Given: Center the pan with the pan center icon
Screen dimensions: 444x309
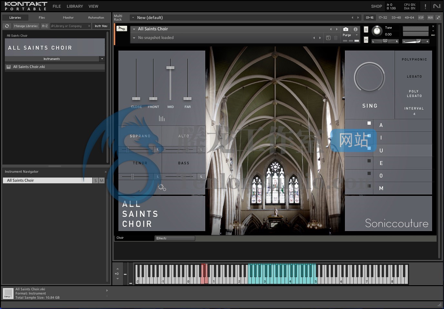Looking at the screenshot, I should (x=385, y=41).
